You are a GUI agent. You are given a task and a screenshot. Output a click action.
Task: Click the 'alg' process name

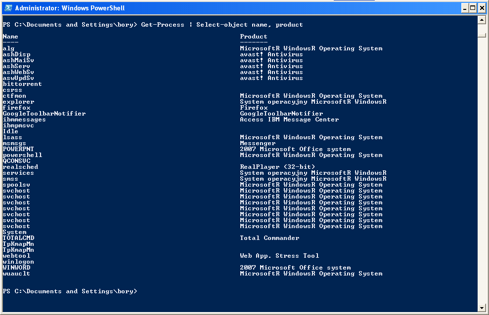point(9,48)
